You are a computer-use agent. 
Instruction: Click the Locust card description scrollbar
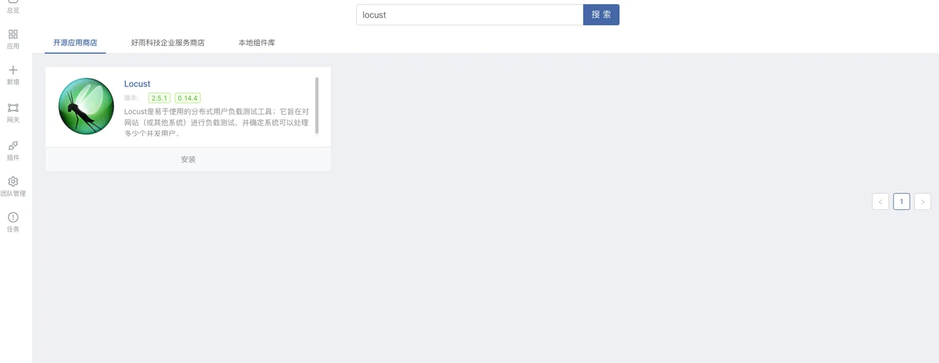[317, 105]
